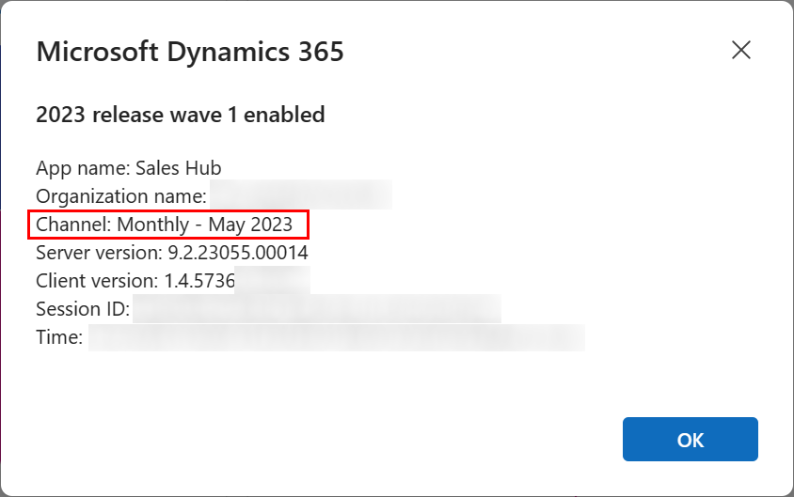Select the Sales Hub app name value
Screen dimensions: 794x497
[x=178, y=168]
